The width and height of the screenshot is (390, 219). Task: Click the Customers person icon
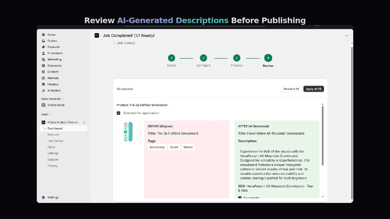(43, 53)
